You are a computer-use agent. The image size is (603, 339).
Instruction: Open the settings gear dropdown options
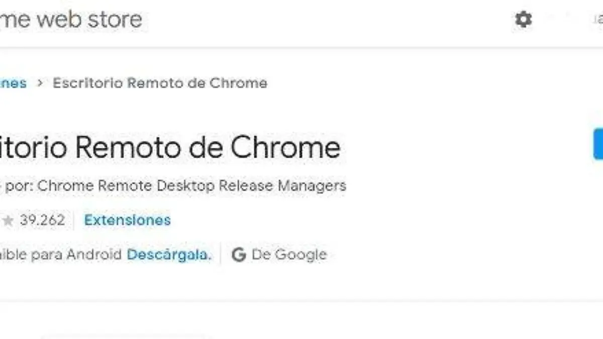[x=524, y=20]
